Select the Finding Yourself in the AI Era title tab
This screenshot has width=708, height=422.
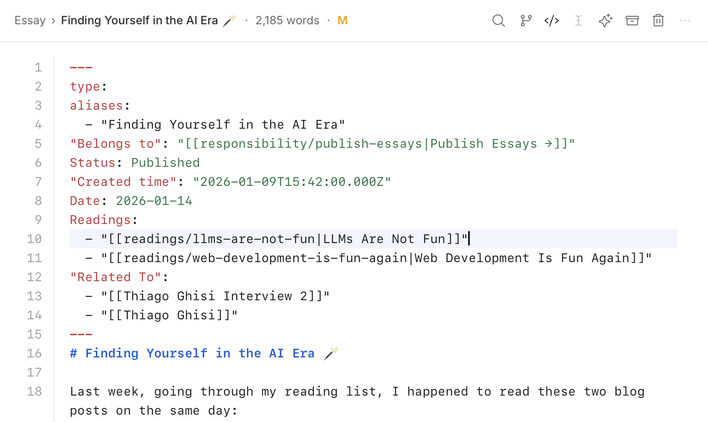click(139, 20)
